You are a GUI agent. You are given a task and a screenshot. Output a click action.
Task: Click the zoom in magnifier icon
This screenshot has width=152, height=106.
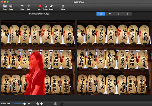[55, 104]
